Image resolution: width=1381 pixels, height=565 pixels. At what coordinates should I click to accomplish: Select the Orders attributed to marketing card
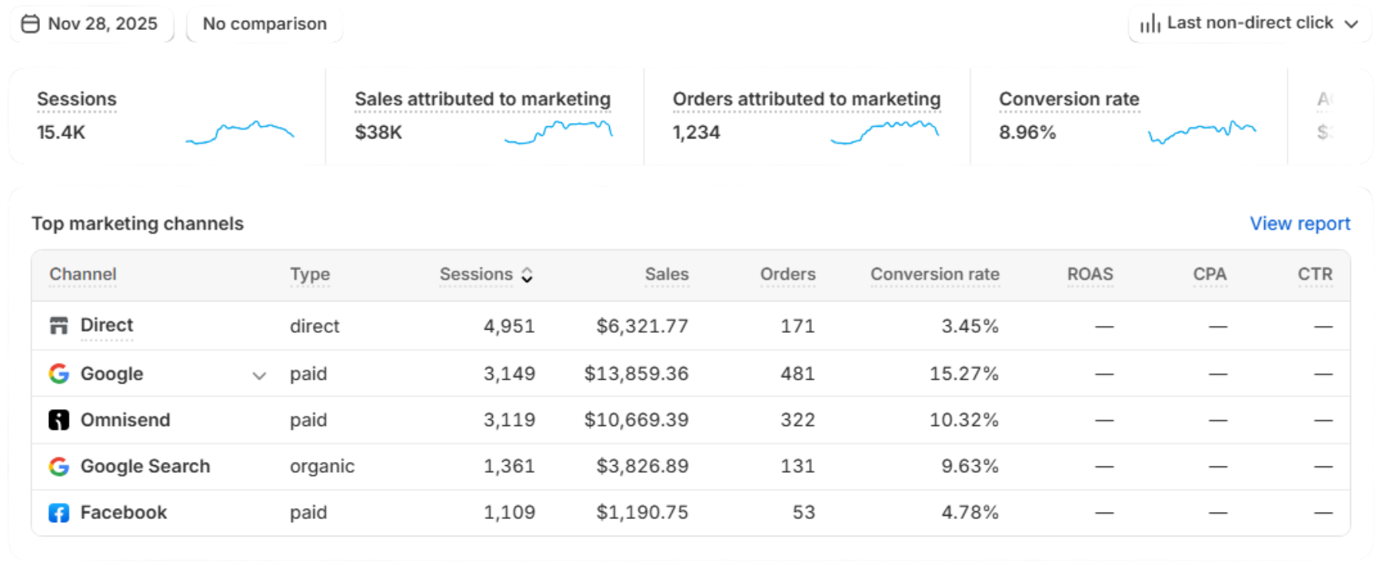click(806, 117)
